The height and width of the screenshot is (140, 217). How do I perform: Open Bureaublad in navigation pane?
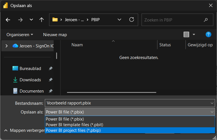[x=27, y=68]
